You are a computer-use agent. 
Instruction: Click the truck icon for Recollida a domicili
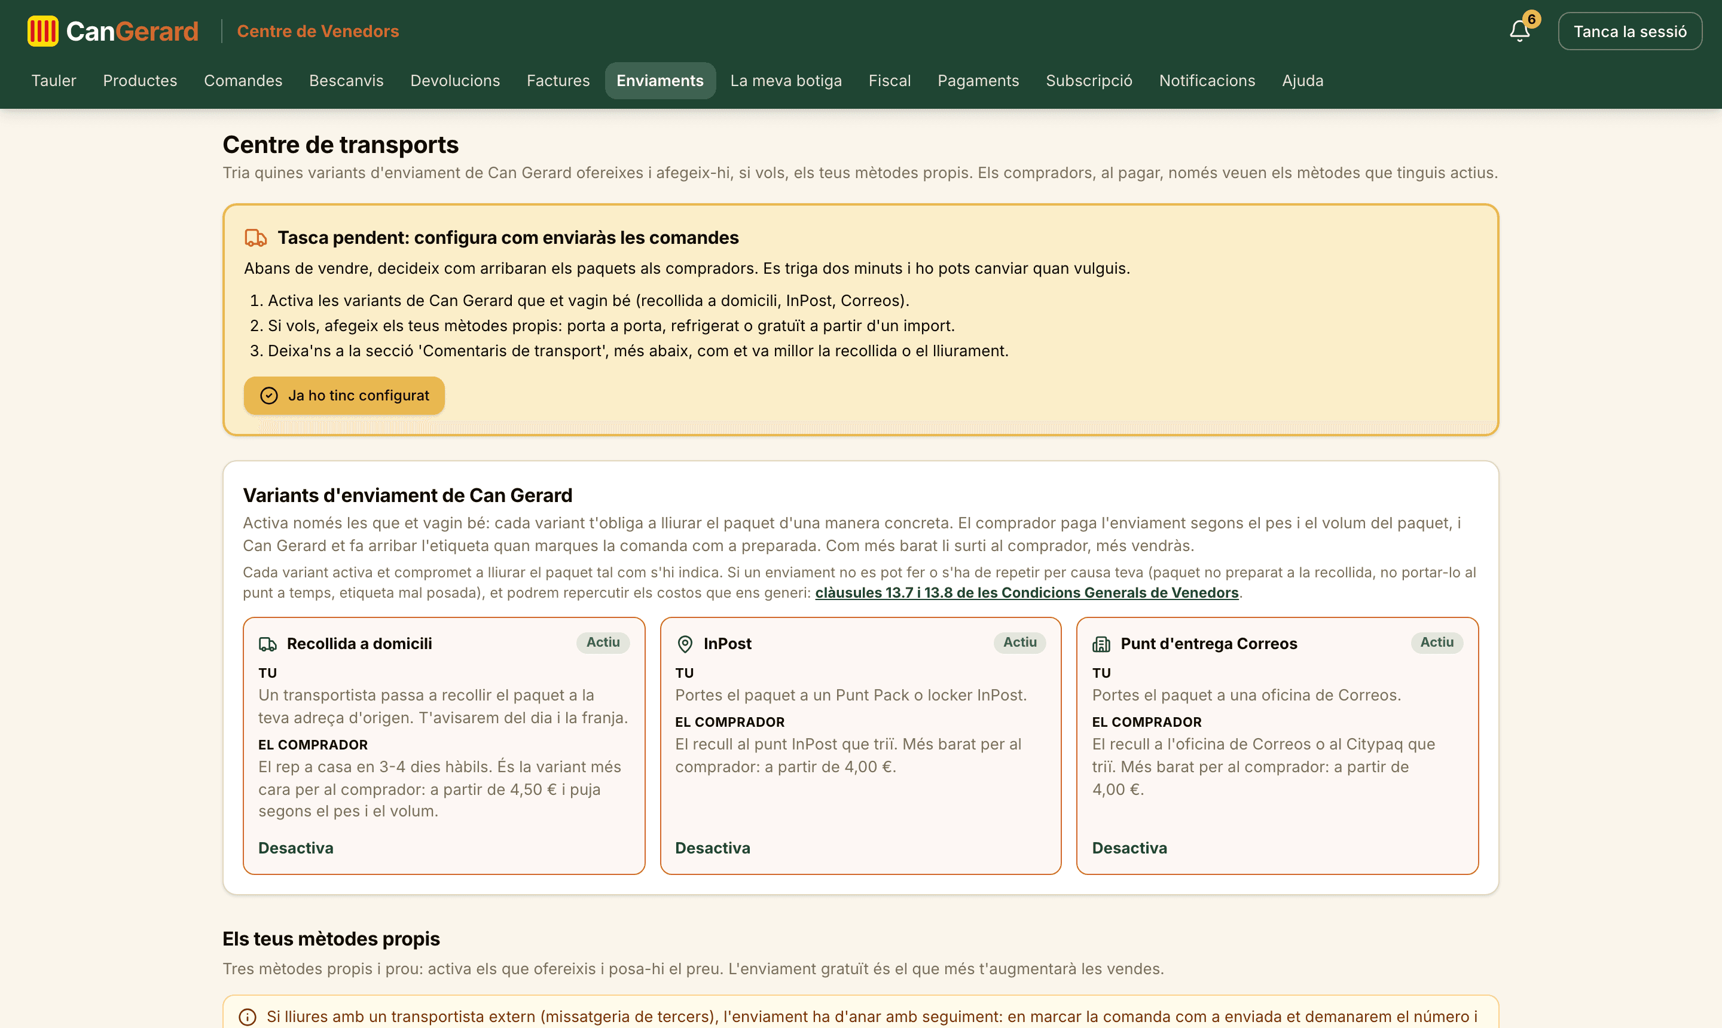267,644
